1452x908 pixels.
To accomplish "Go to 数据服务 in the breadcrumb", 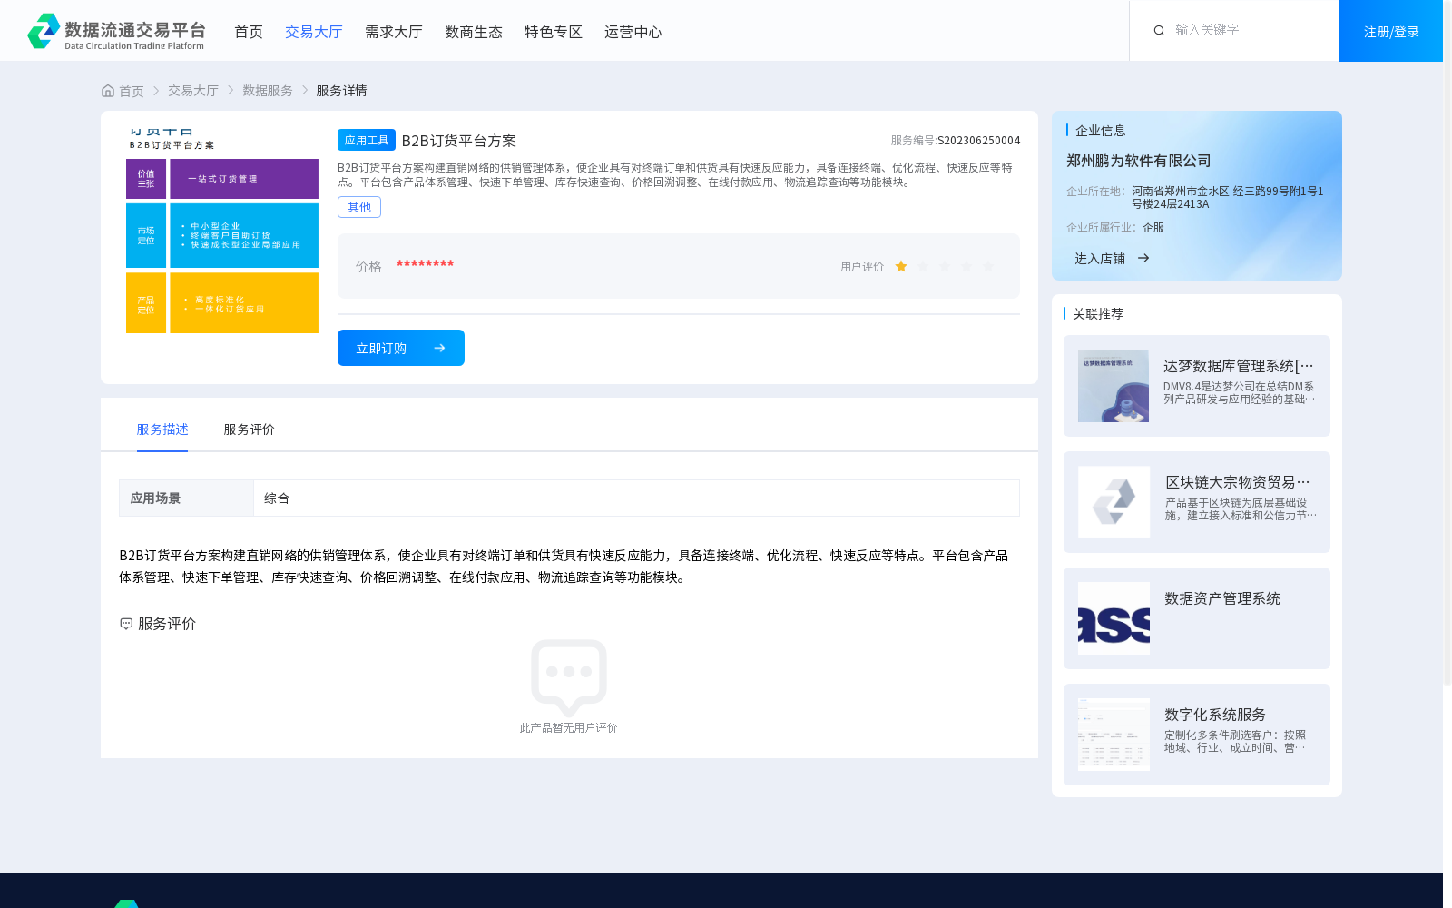I will pyautogui.click(x=268, y=91).
